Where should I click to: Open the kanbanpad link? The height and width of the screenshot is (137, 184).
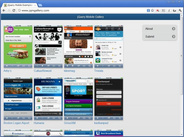[x=101, y=123]
